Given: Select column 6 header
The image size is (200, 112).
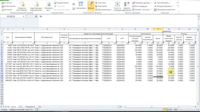Looking at the screenshot, I should (x=85, y=29).
